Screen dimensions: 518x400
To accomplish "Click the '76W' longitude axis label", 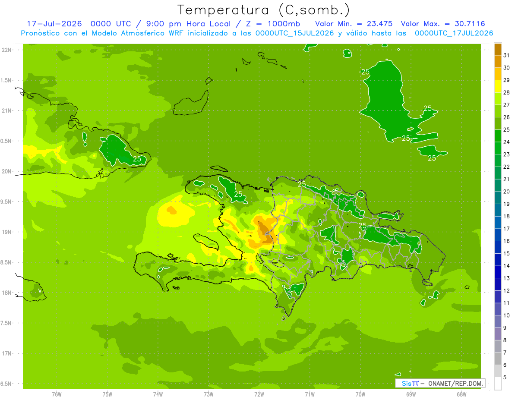I will pos(57,394).
